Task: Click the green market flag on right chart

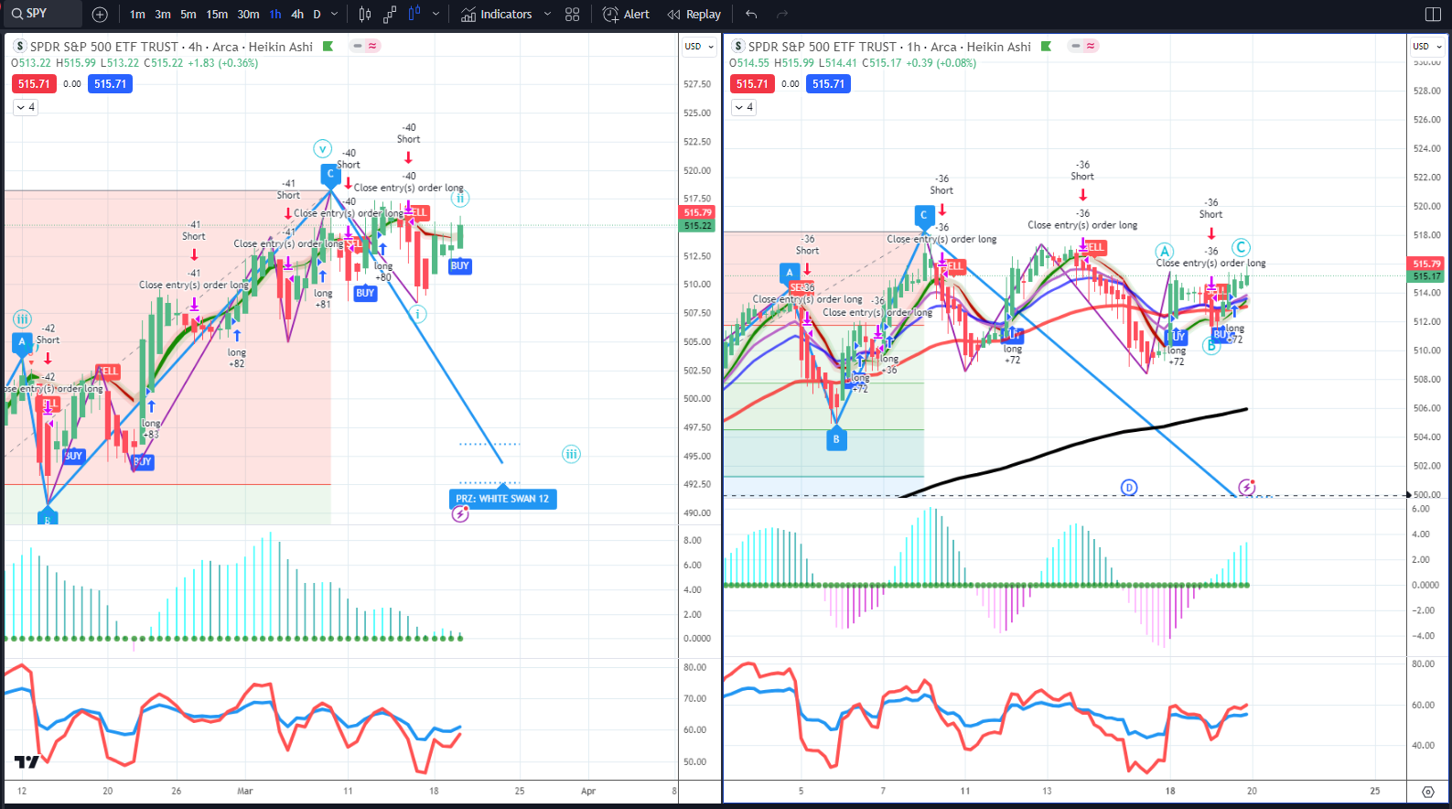Action: [1046, 46]
